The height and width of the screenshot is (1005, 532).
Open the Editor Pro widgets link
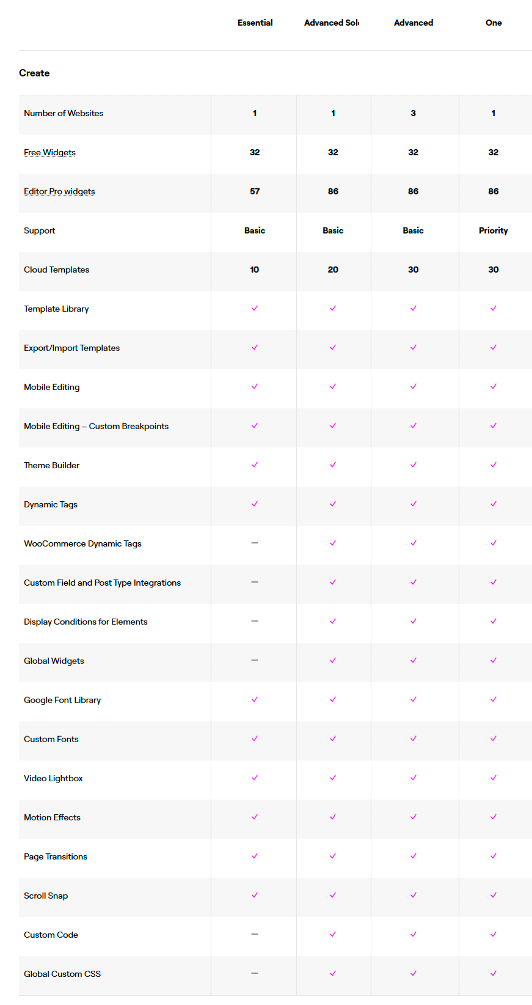[59, 192]
